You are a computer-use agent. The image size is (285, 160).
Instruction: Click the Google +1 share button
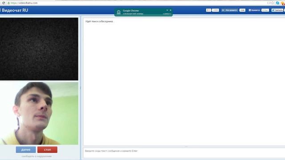pyautogui.click(x=208, y=10)
